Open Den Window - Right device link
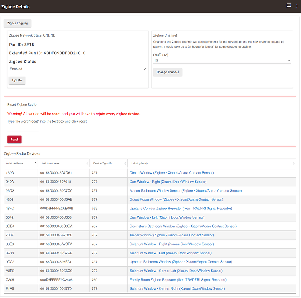The height and width of the screenshot is (298, 301). tap(168, 182)
